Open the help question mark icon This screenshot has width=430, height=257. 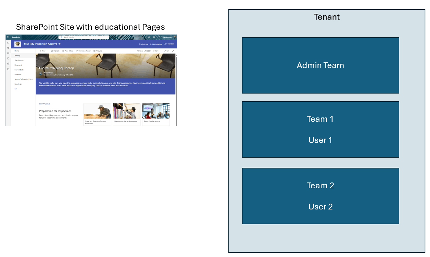pyautogui.click(x=159, y=37)
